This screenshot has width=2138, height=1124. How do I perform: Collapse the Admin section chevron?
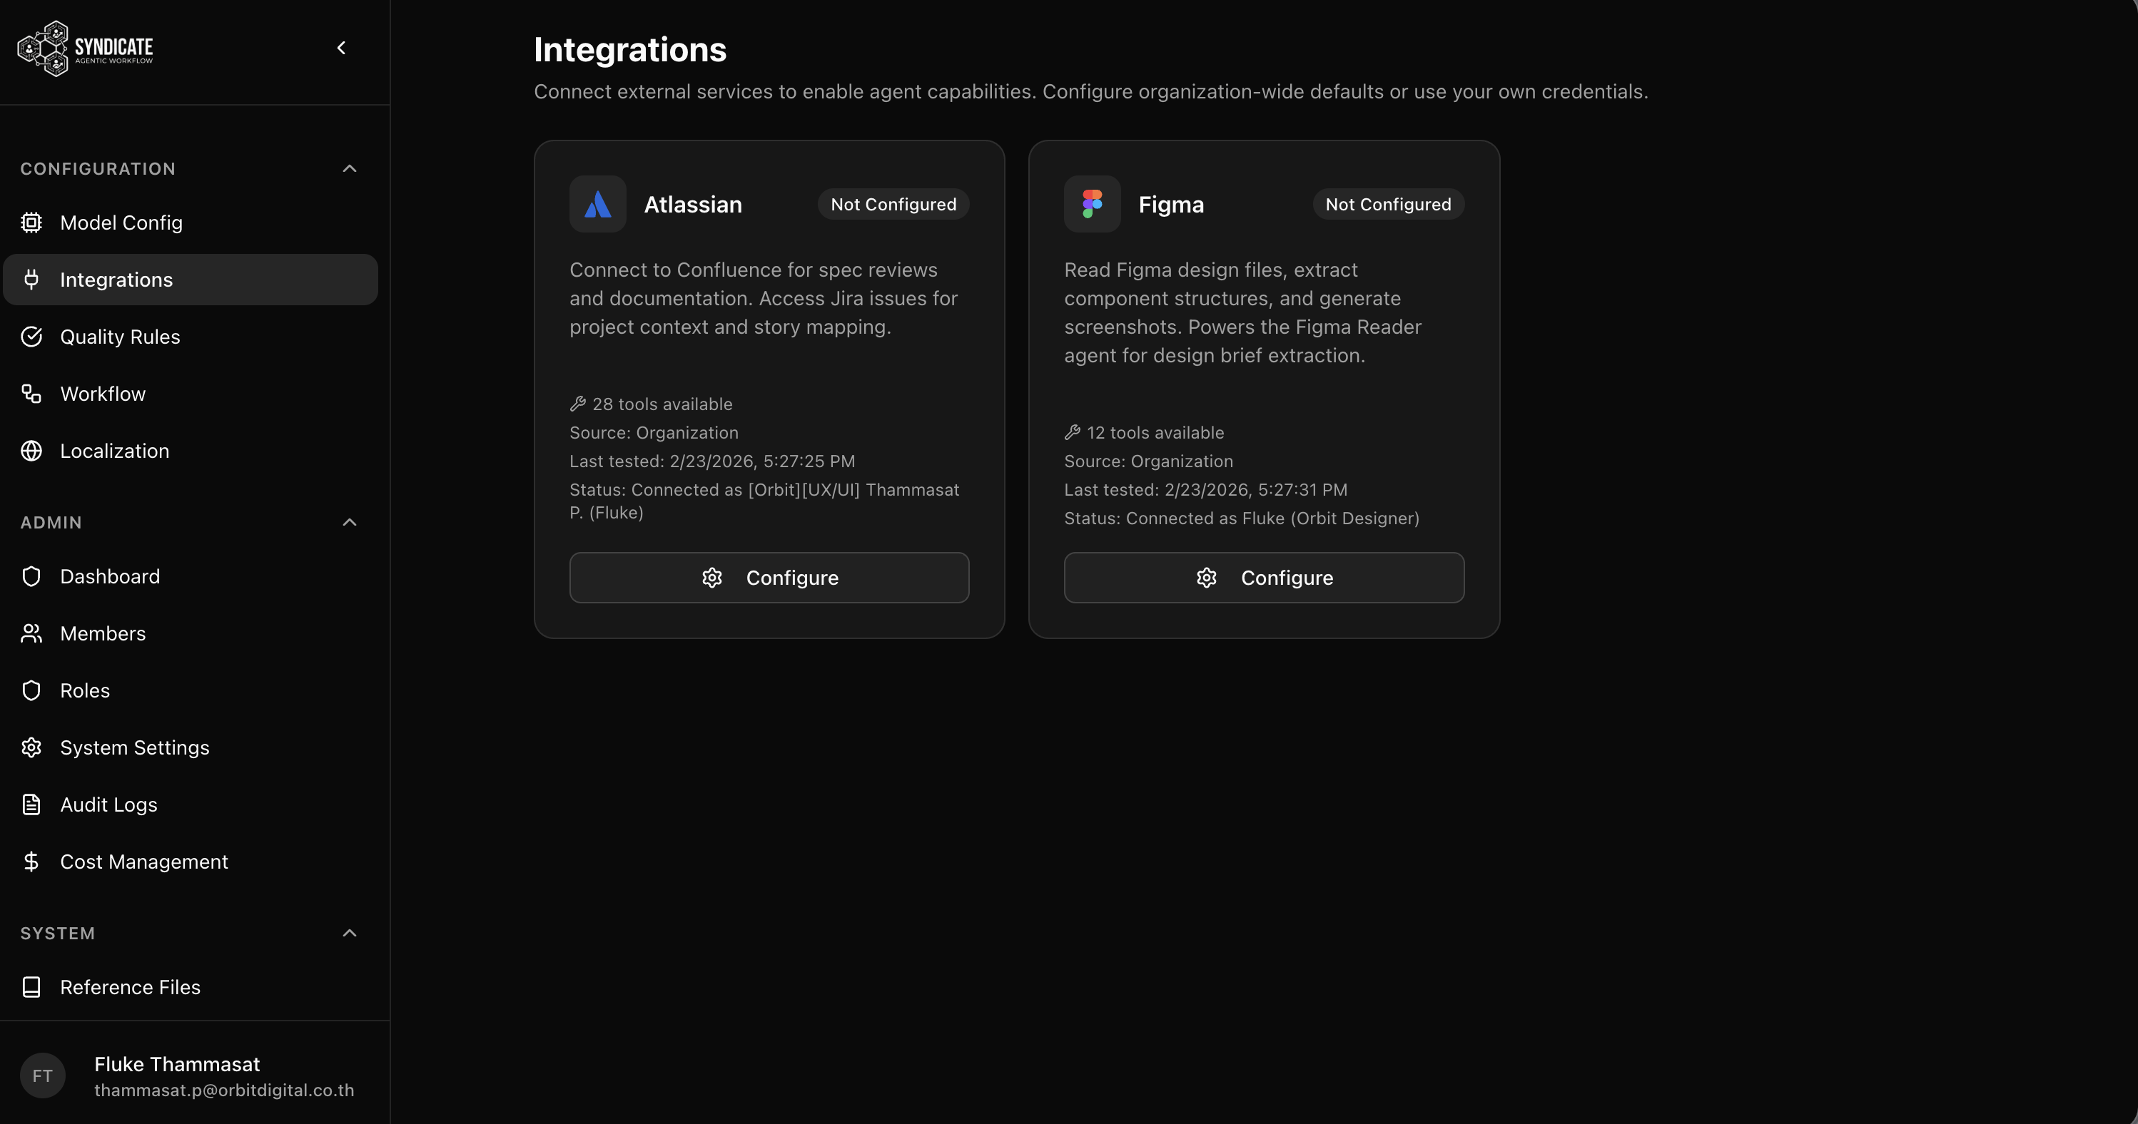point(350,523)
